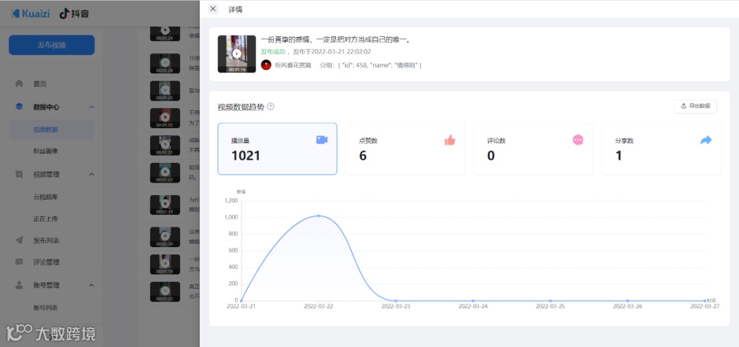The width and height of the screenshot is (739, 347).
Task: Open 云视频库 in the sidebar
Action: pos(46,197)
